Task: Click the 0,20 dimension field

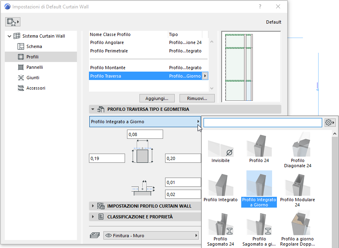Action: 183,158
